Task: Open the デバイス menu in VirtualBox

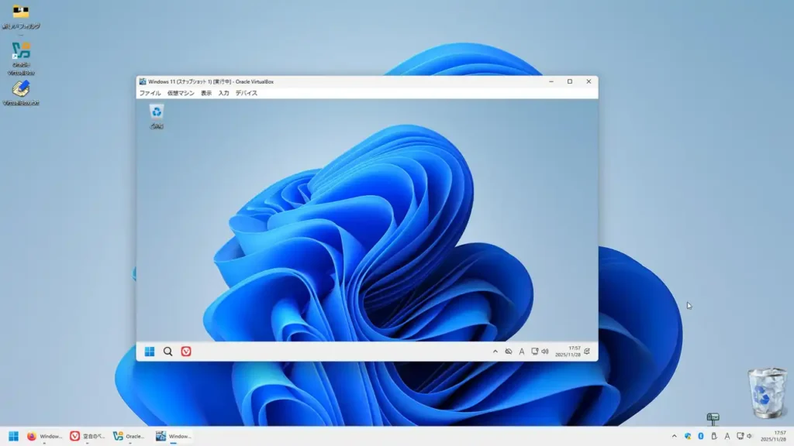Action: click(248, 93)
